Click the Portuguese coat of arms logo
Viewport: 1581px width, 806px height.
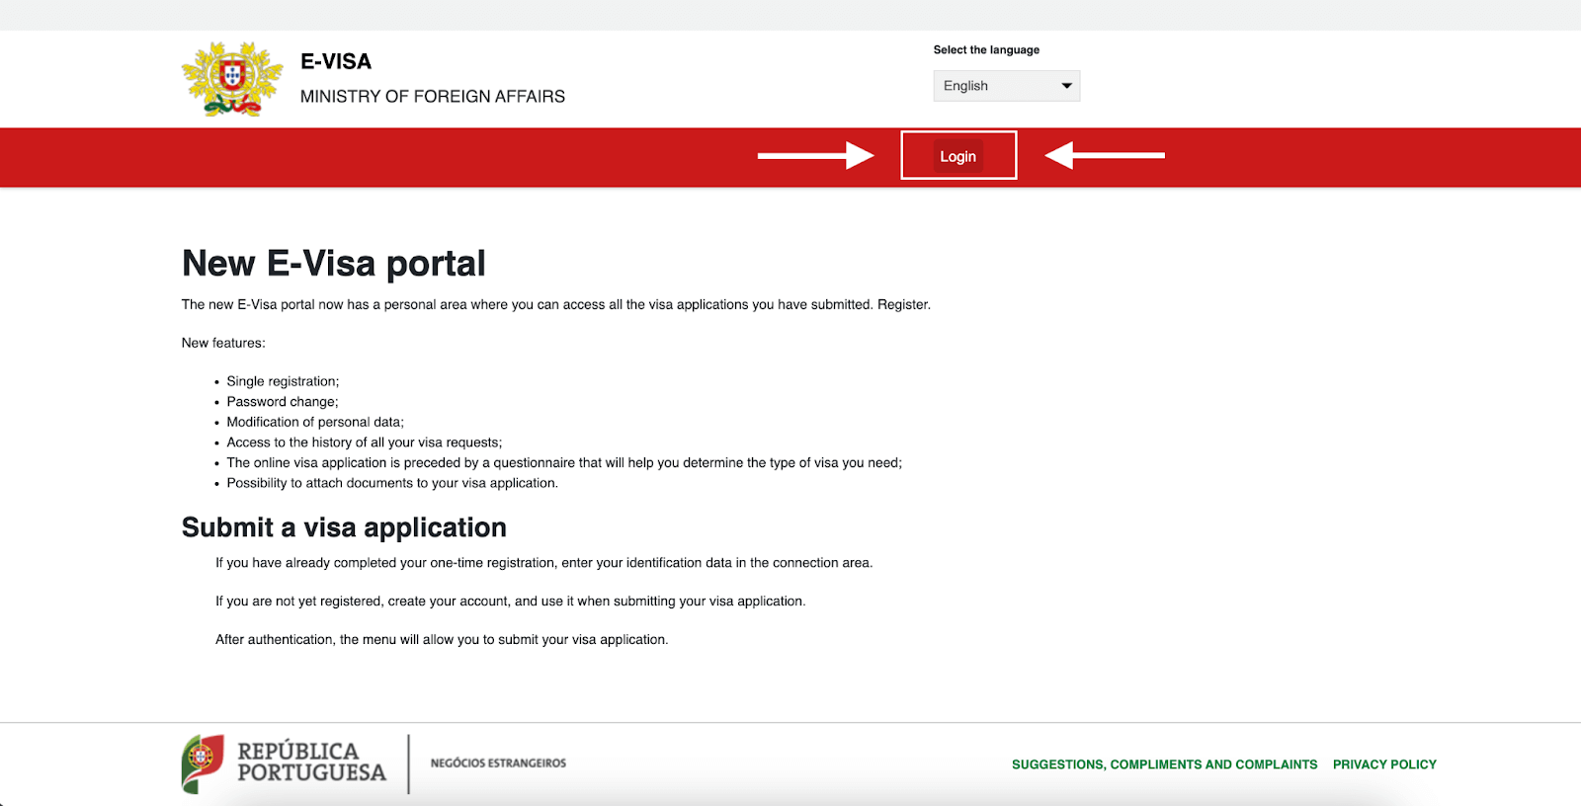click(232, 79)
